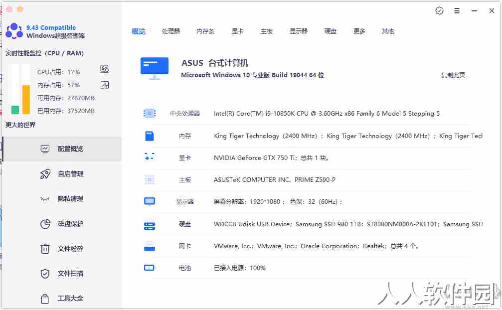
Task: Switch to the 处理器 tab
Action: [170, 31]
